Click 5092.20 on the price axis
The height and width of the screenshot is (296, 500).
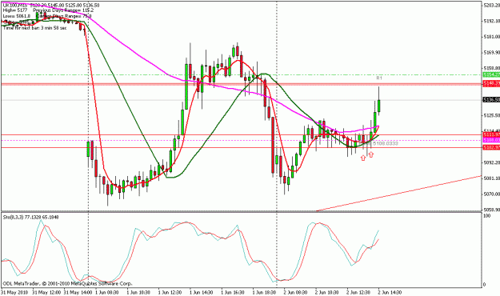492,162
